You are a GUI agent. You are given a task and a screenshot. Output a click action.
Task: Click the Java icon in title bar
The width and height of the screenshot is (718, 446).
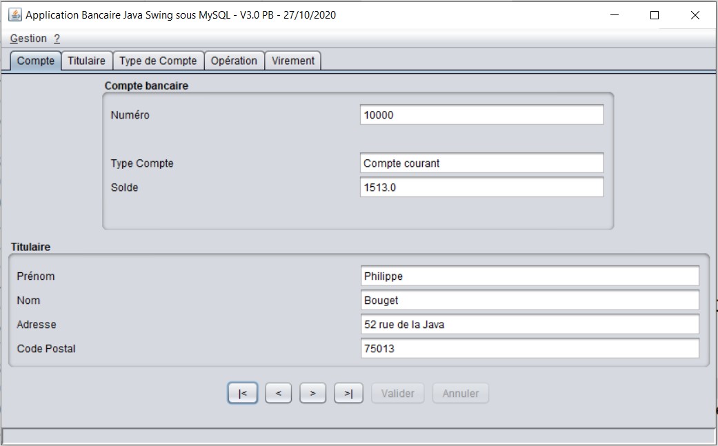click(x=14, y=14)
